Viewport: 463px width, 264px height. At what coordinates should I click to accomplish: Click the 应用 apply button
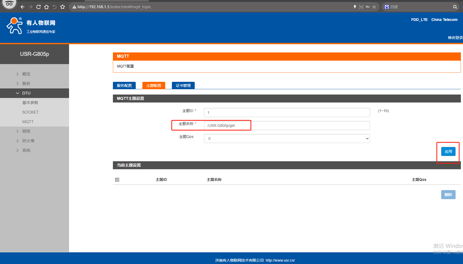coord(448,151)
